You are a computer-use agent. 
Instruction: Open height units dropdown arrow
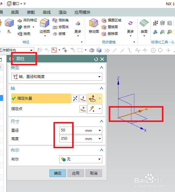100,139
